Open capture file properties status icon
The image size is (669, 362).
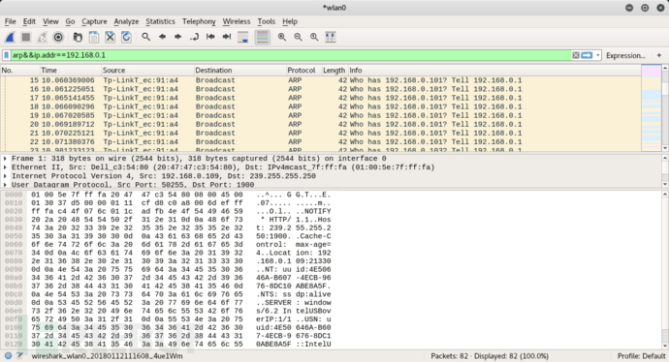19,355
